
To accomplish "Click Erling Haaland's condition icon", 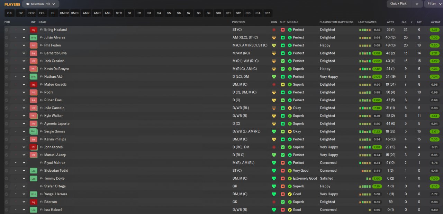I will point(274,30).
